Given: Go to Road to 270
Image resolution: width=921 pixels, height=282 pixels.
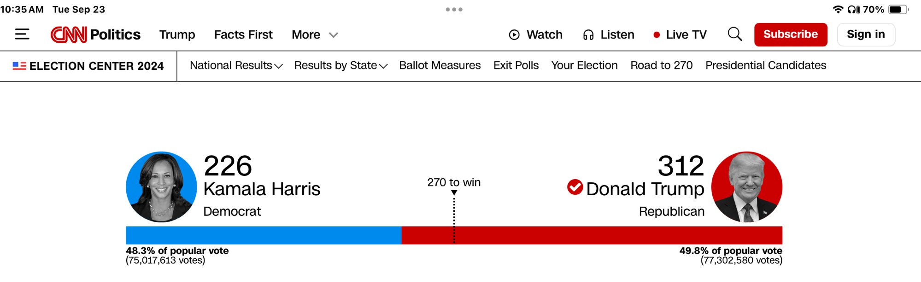Looking at the screenshot, I should click(661, 66).
